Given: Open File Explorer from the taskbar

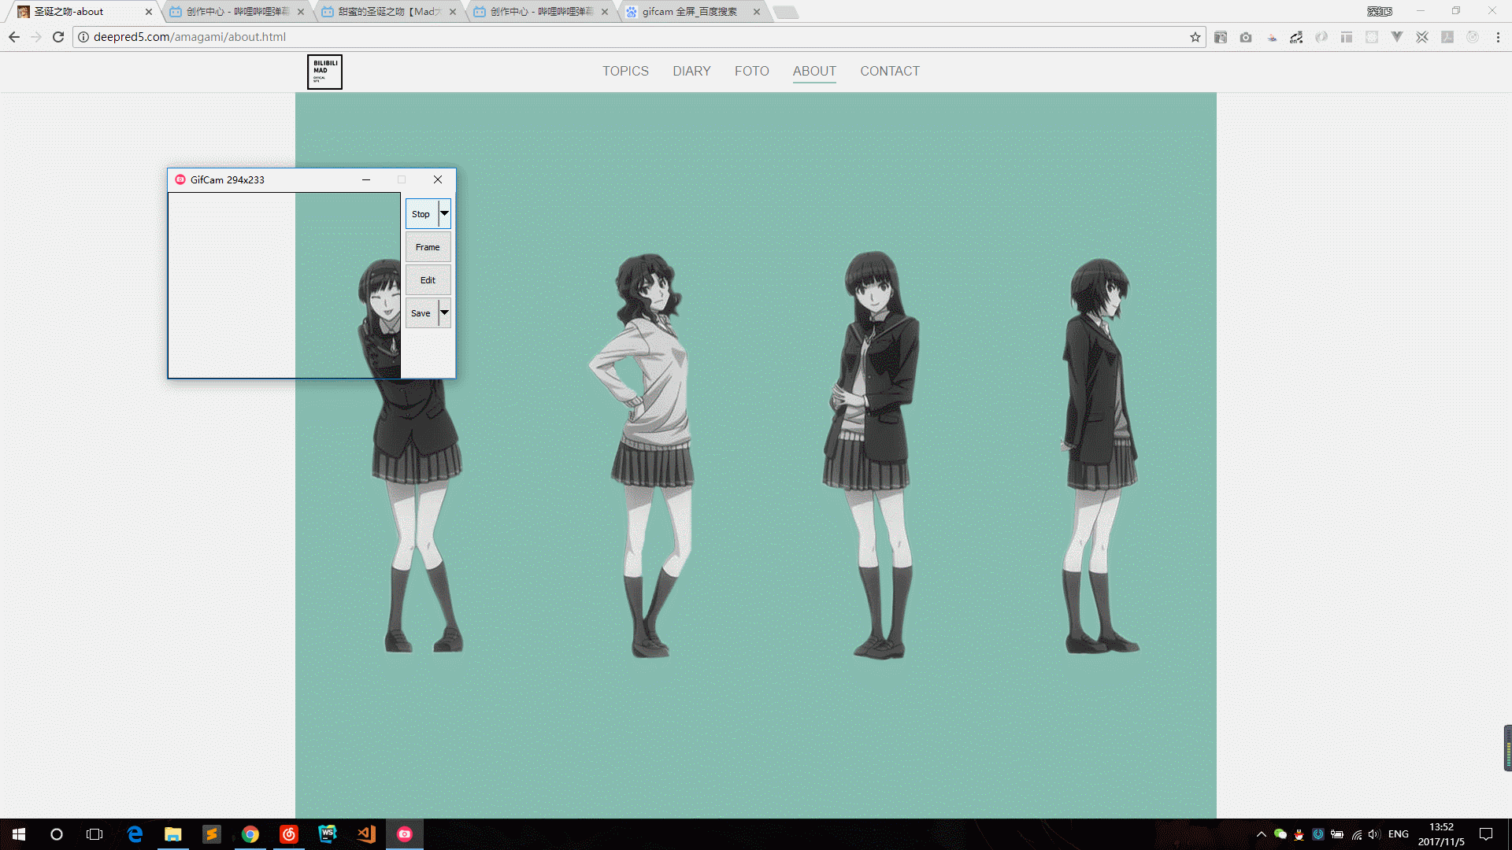Looking at the screenshot, I should 173,834.
